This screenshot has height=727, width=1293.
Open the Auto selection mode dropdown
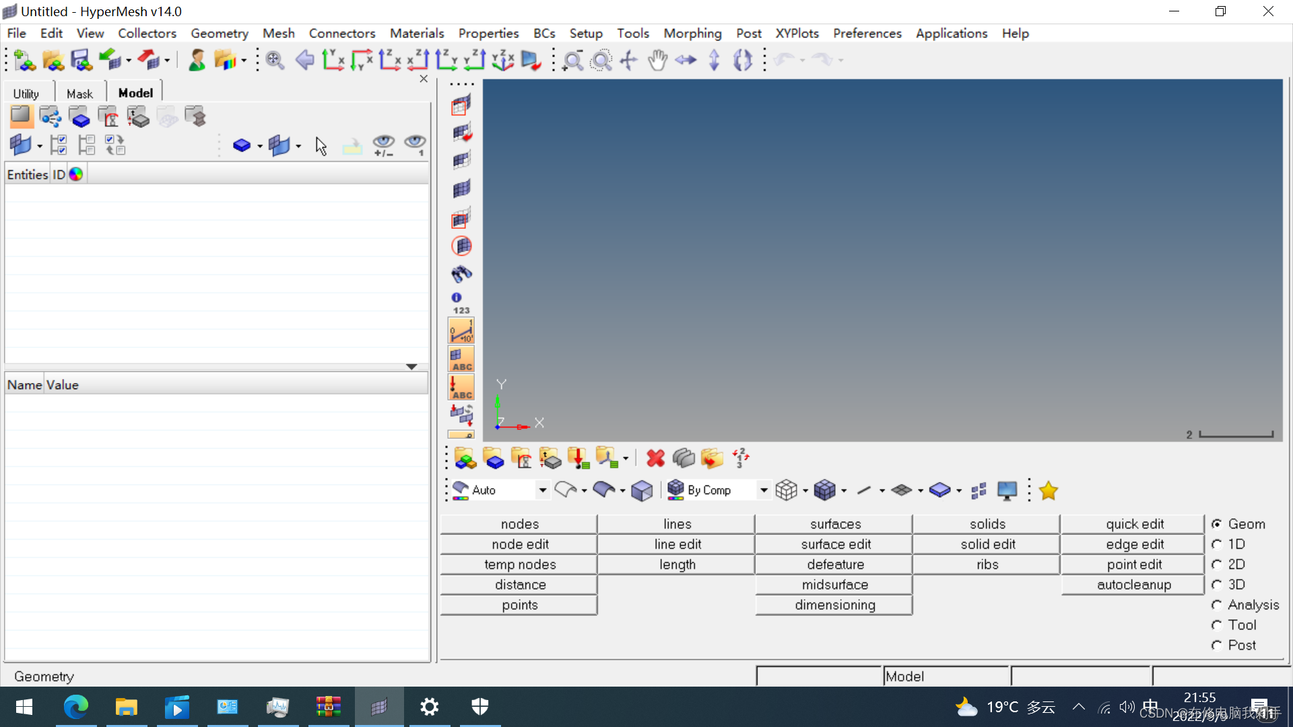point(542,491)
